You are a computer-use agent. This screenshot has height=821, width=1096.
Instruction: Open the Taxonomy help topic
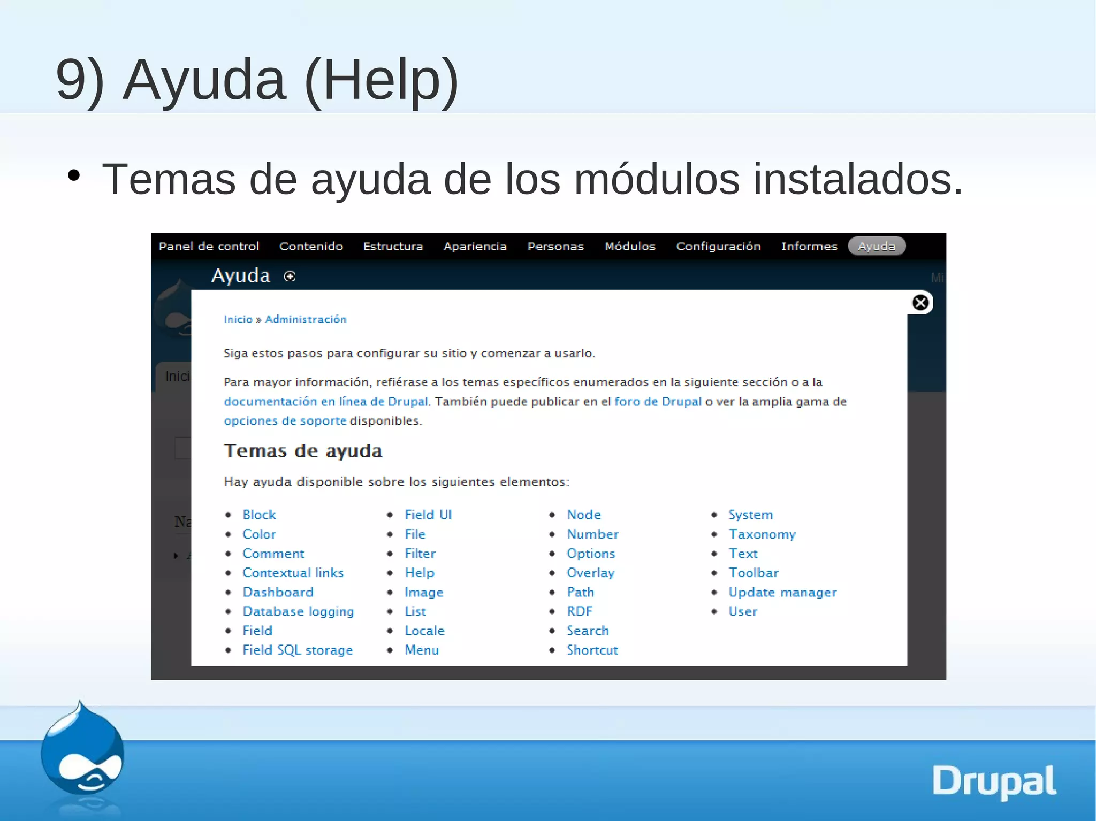(x=762, y=534)
